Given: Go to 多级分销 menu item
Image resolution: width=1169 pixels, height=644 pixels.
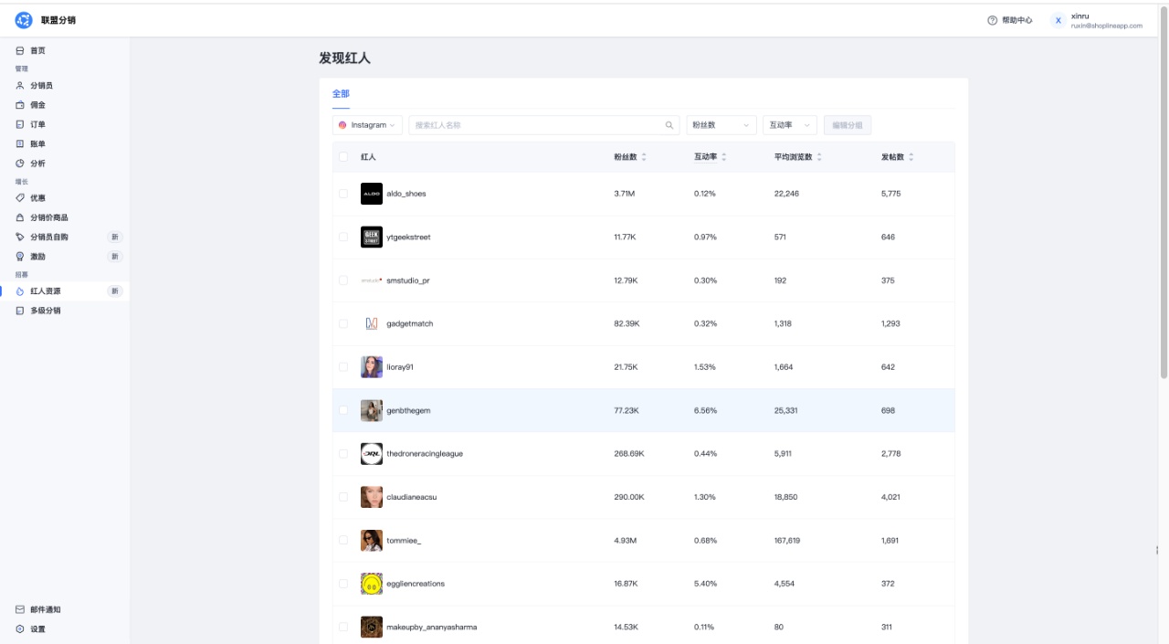Looking at the screenshot, I should pos(46,311).
